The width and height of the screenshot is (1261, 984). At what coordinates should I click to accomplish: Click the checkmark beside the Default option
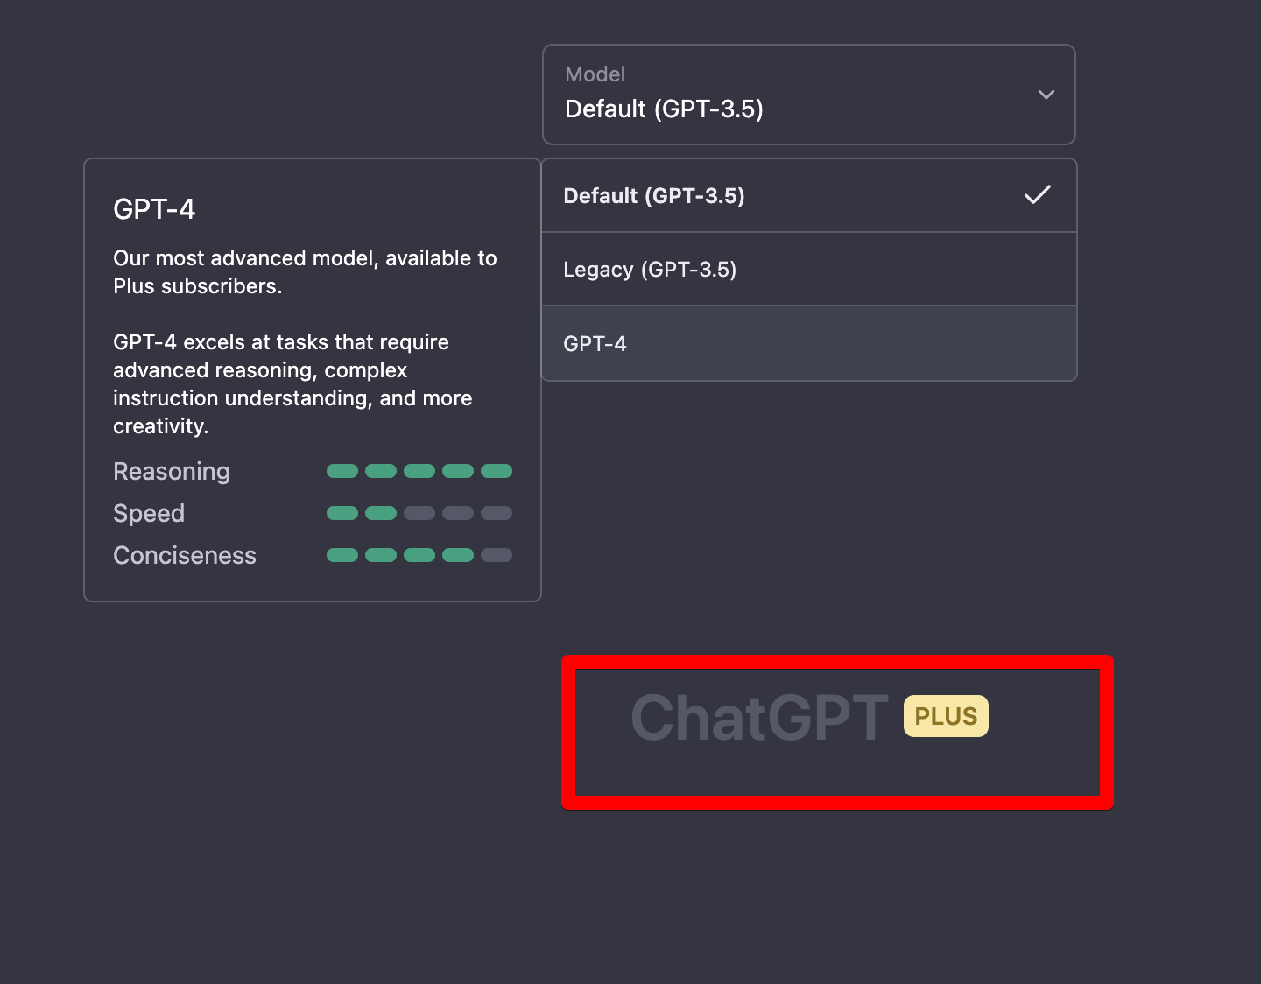click(1037, 195)
